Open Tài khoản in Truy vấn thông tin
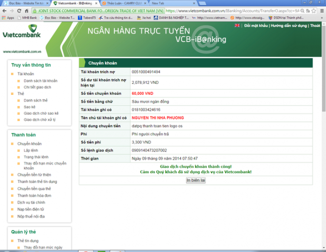The height and width of the screenshot is (252, 326). pyautogui.click(x=26, y=74)
